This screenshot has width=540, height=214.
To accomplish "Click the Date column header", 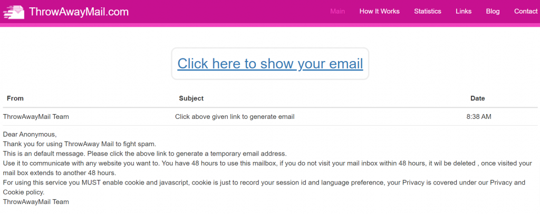I will pyautogui.click(x=478, y=98).
